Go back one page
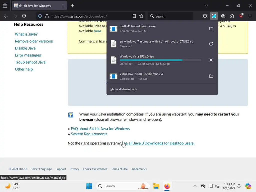The width and height of the screenshot is (256, 192). (x=6, y=16)
